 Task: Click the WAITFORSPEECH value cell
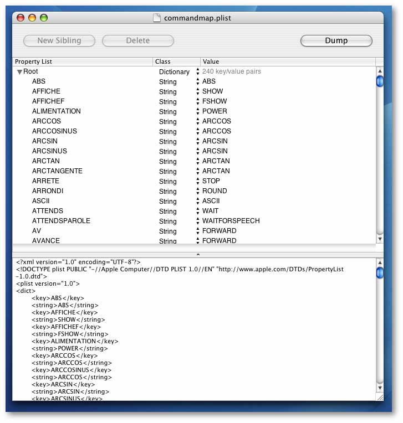(x=231, y=221)
